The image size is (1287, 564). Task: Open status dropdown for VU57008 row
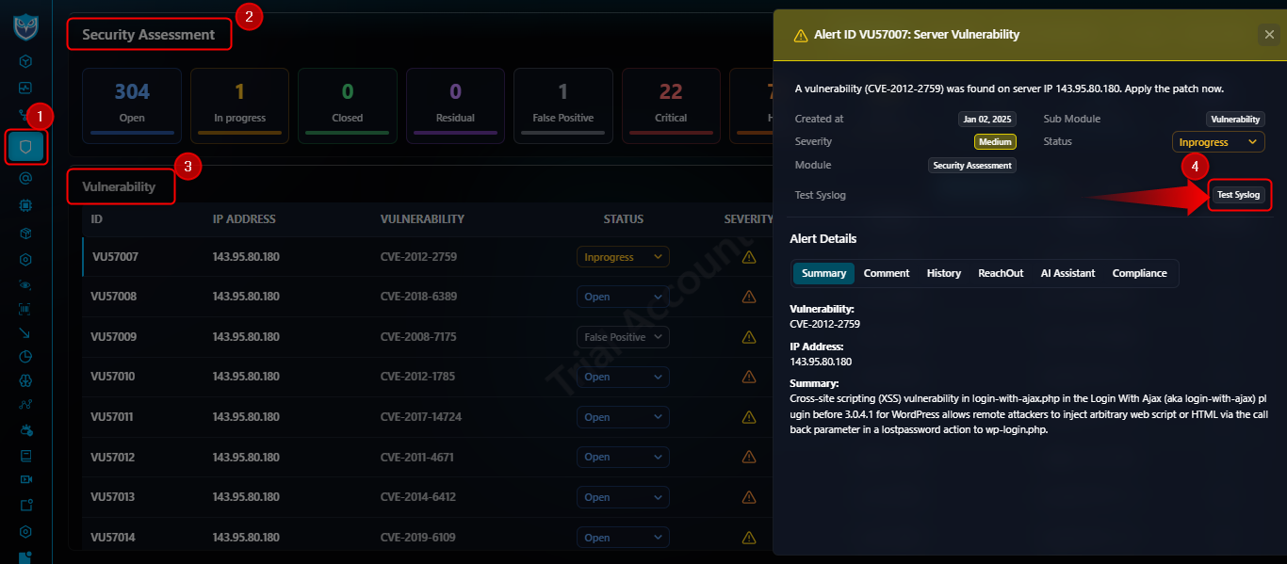pyautogui.click(x=623, y=297)
